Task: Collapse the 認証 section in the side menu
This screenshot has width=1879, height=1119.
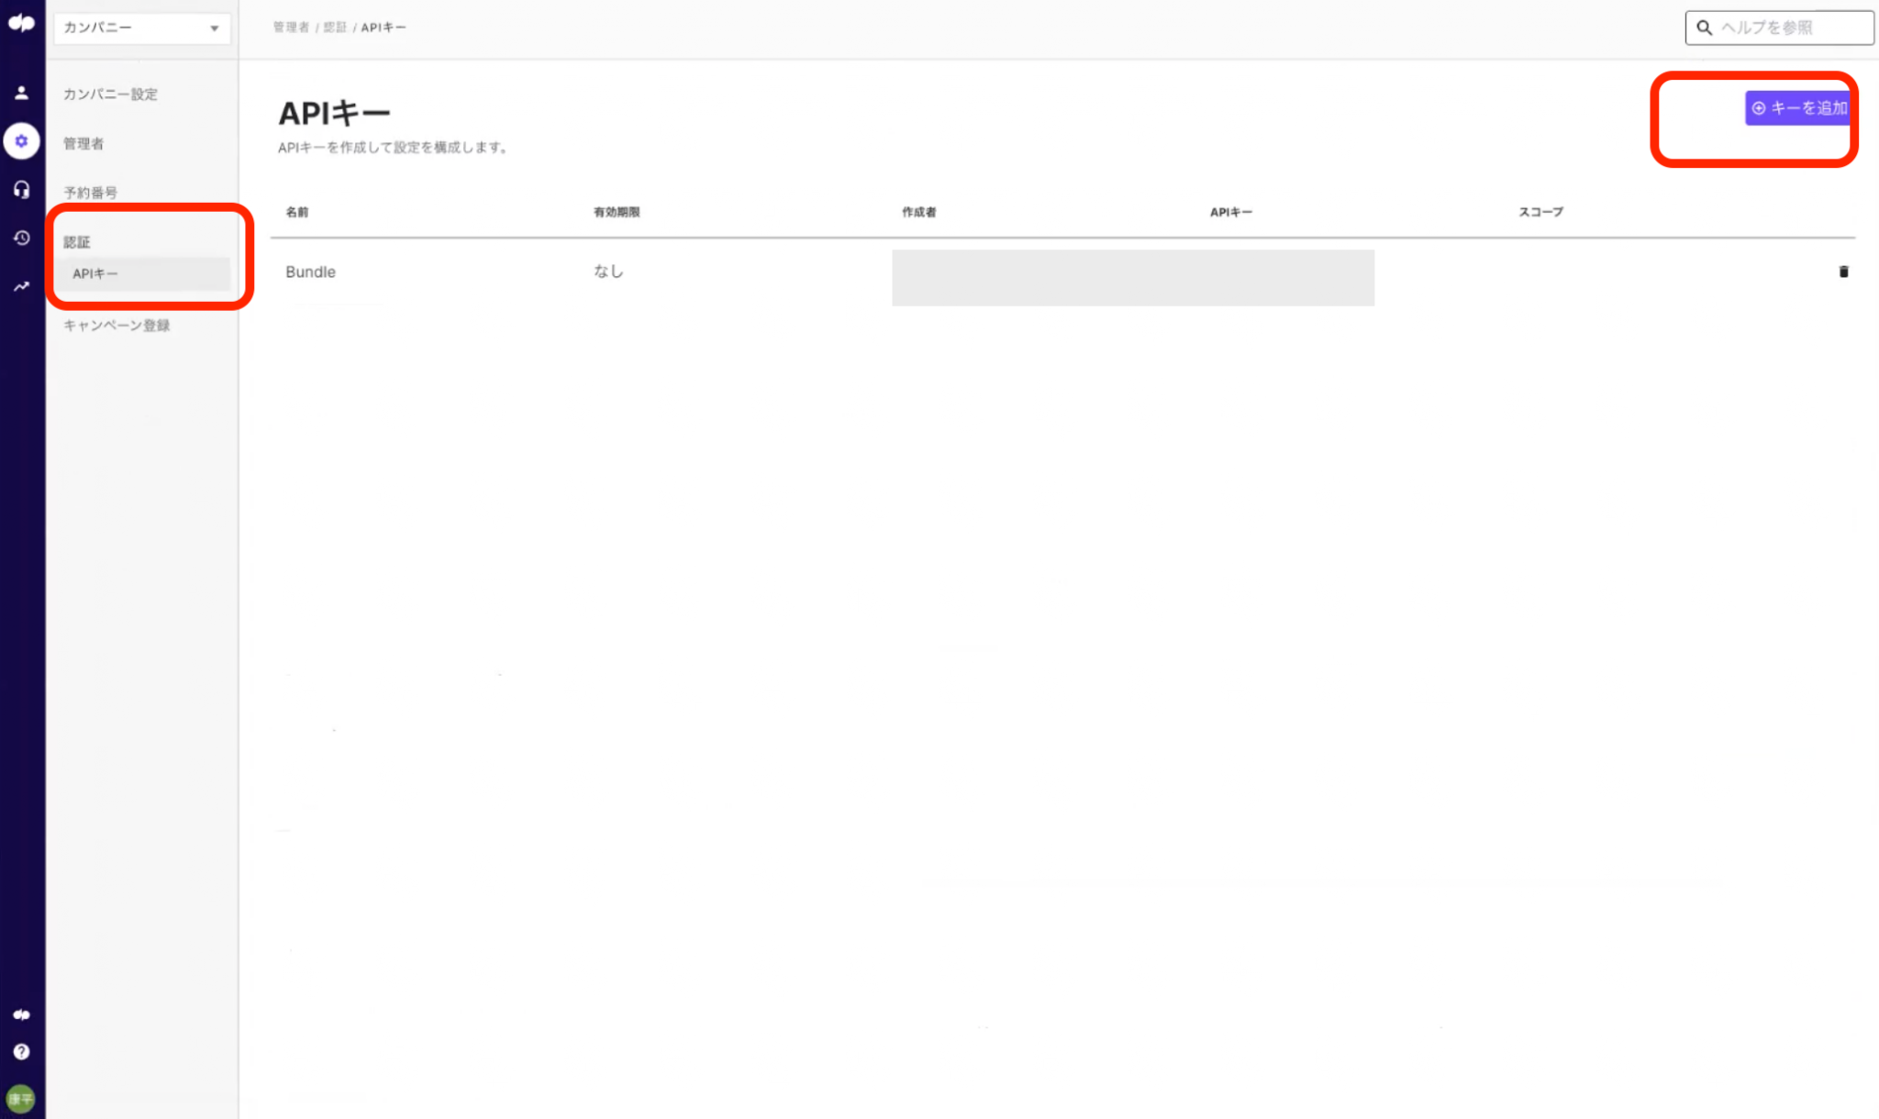Action: (x=77, y=242)
